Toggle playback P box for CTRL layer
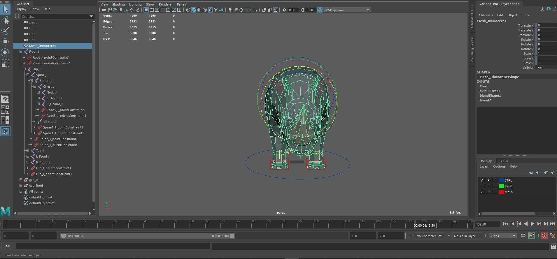 [488, 180]
